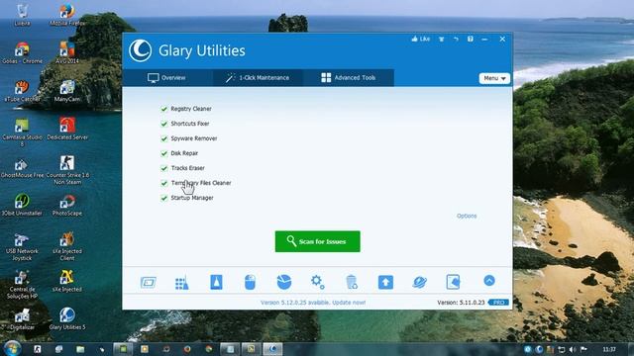Open the Options link

click(x=467, y=216)
